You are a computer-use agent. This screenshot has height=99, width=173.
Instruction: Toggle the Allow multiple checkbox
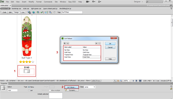50,90
